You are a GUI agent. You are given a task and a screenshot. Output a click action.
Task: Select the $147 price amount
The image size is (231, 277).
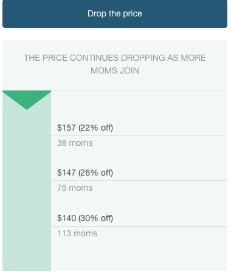point(66,173)
